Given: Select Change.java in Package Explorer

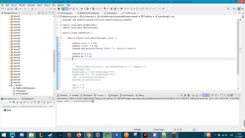Looking at the screenshot, I should [x=20, y=91].
